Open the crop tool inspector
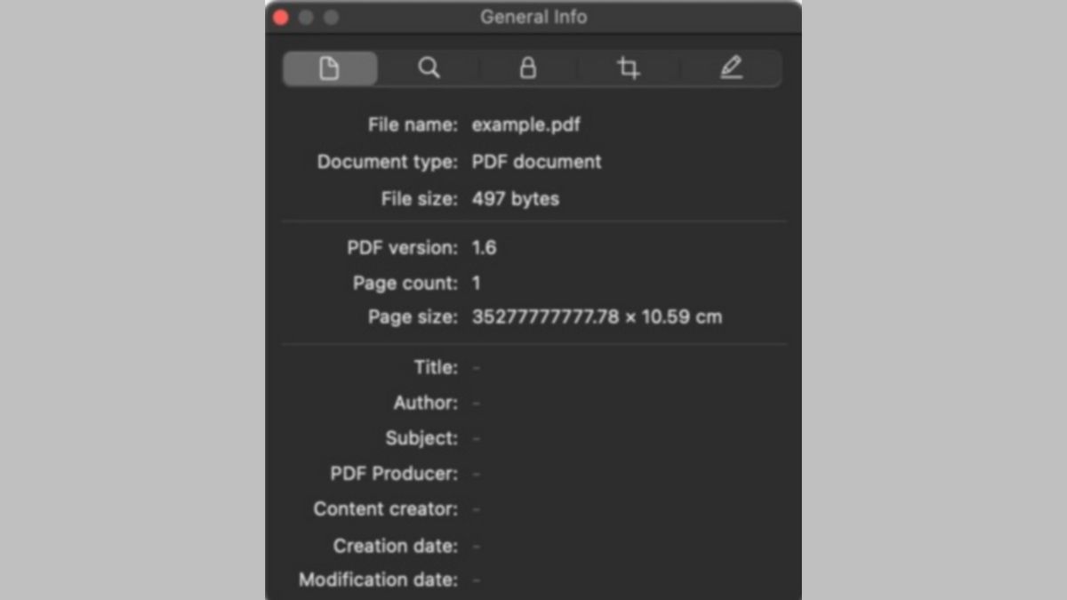1067x600 pixels. coord(630,68)
